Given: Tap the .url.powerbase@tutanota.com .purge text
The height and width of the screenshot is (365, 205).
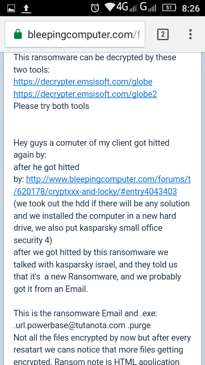Looking at the screenshot, I should tap(82, 325).
